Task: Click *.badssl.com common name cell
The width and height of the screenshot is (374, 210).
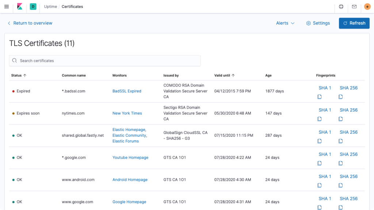Action: (x=73, y=91)
